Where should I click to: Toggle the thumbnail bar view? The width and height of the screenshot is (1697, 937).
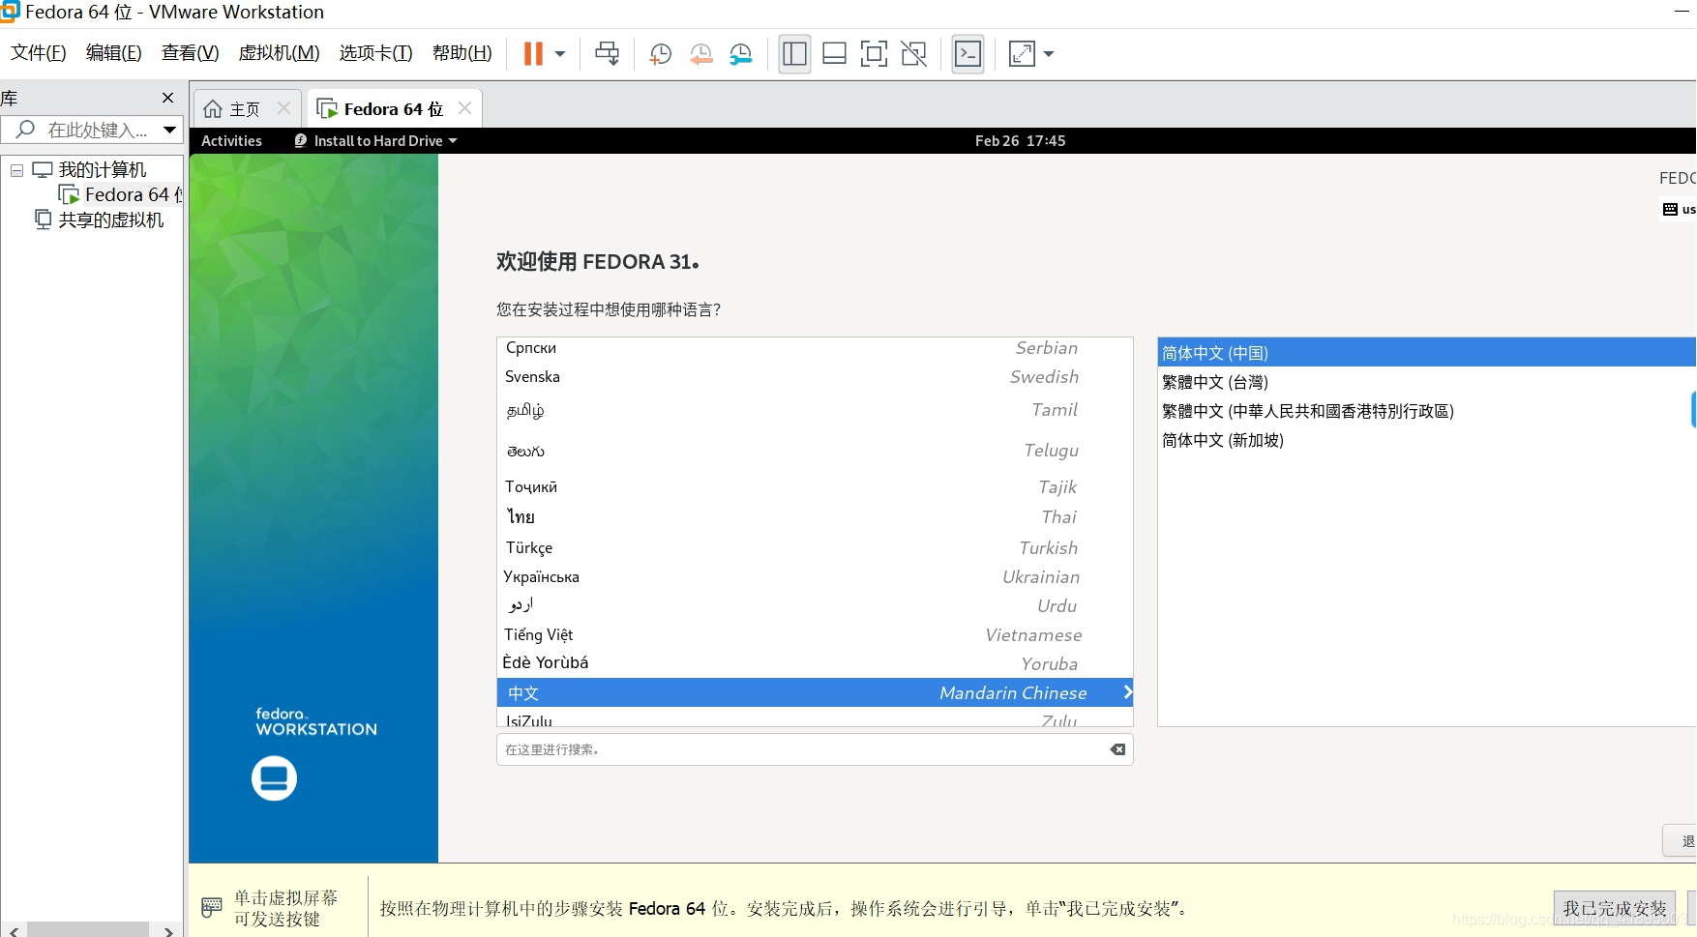tap(834, 54)
